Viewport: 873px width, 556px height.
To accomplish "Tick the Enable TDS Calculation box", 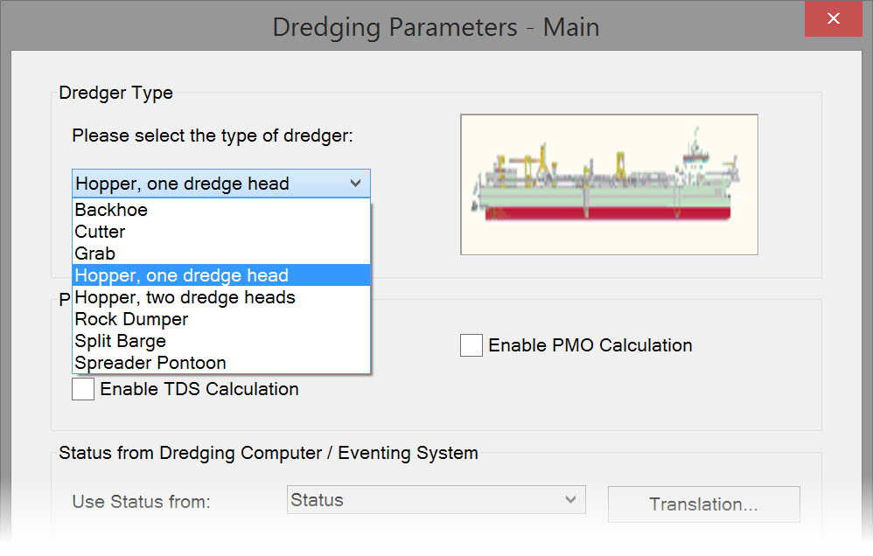I will coord(84,389).
